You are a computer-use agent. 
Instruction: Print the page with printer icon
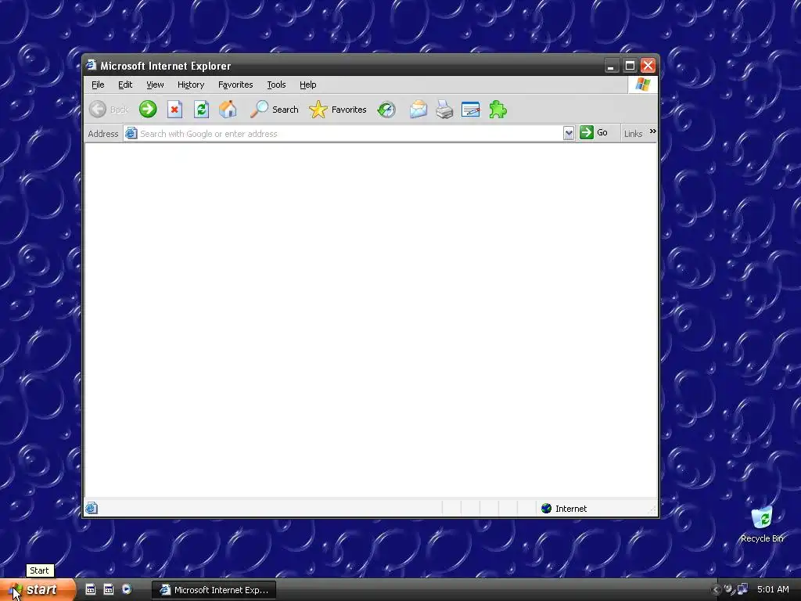(444, 110)
